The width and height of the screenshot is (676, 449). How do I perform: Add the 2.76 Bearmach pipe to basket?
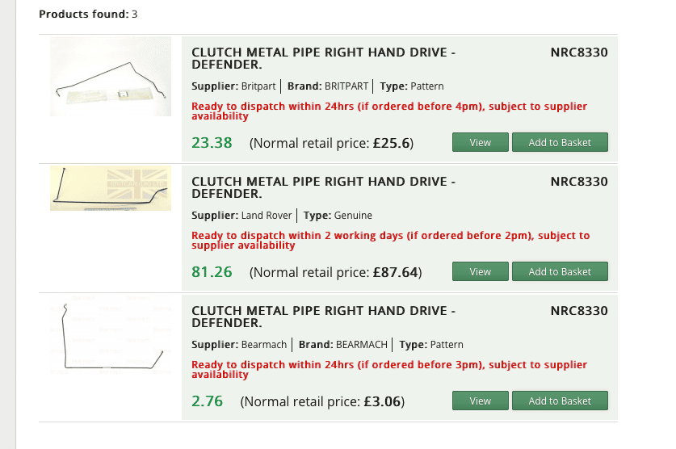coord(560,401)
